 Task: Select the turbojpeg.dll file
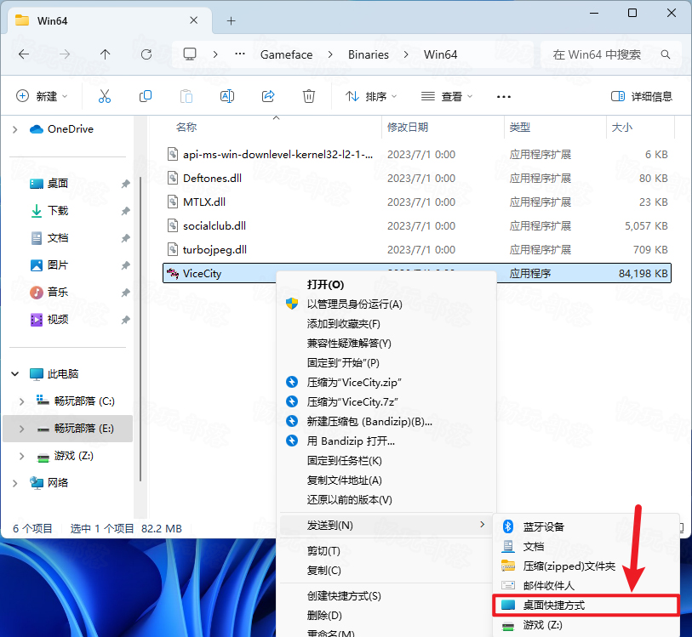[416, 249]
